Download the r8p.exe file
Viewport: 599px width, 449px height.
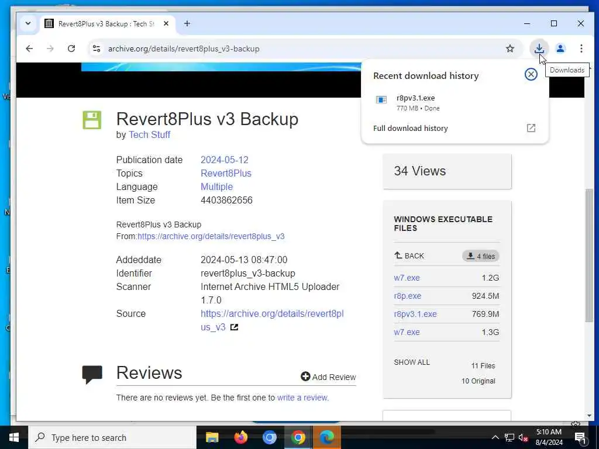(x=408, y=296)
